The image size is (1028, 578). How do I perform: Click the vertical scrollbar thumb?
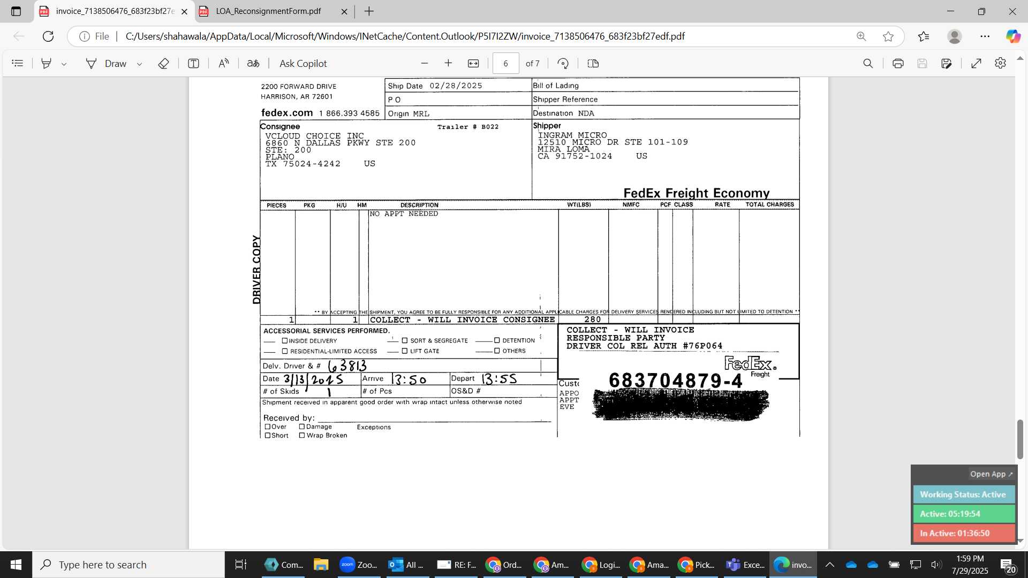[1020, 439]
